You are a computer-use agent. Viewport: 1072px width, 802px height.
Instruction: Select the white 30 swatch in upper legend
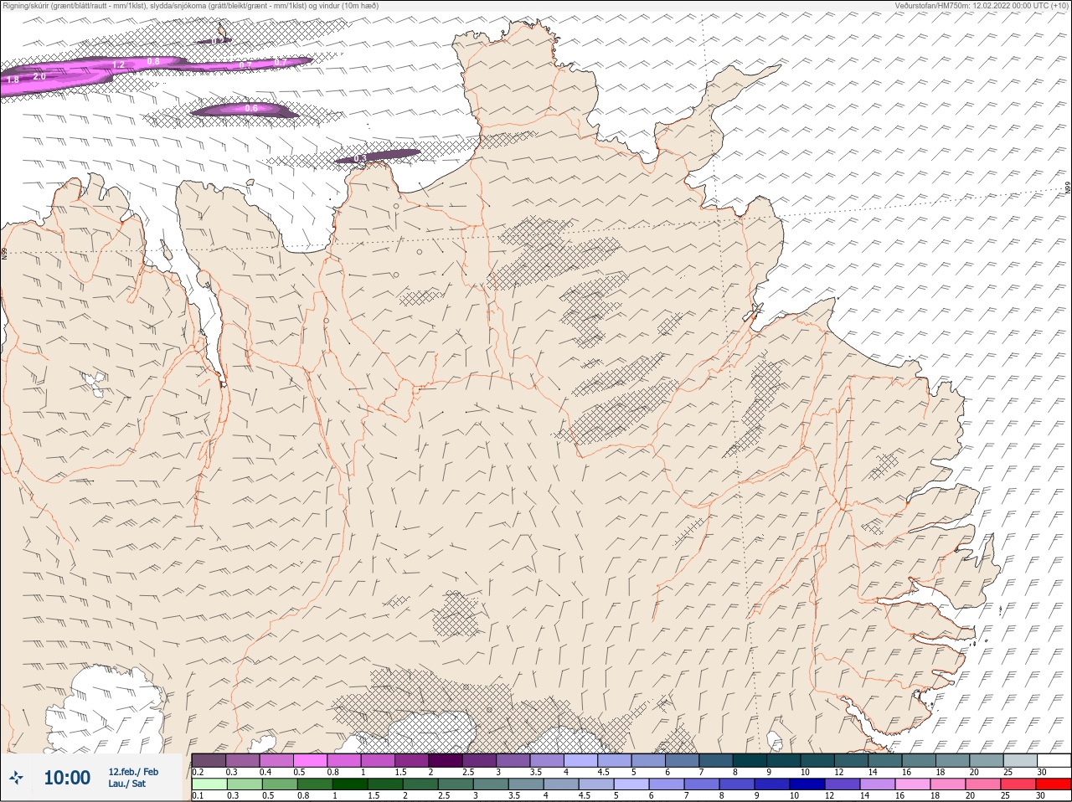(x=1053, y=760)
